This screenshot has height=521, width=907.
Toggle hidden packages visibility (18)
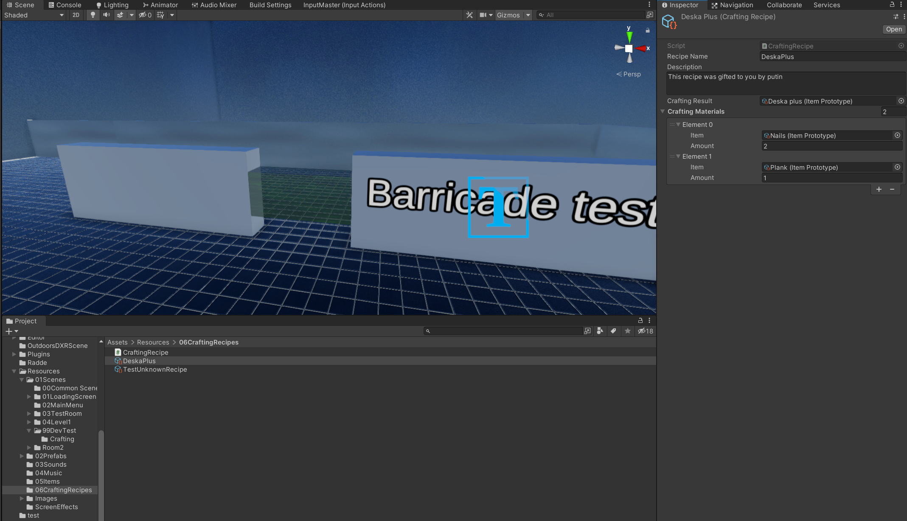tap(646, 331)
